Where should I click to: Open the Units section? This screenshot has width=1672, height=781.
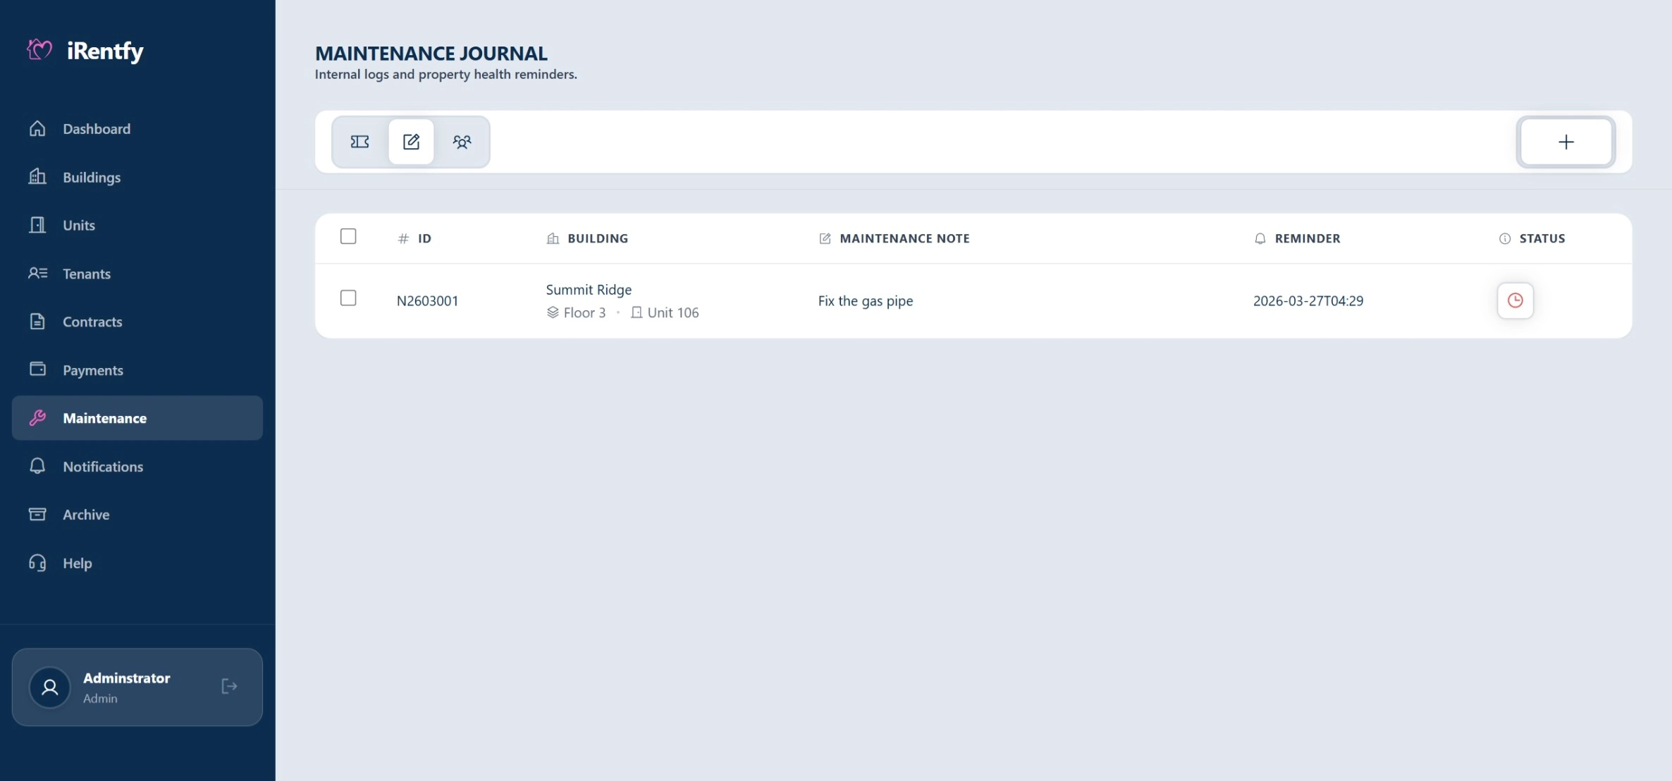[x=137, y=225]
